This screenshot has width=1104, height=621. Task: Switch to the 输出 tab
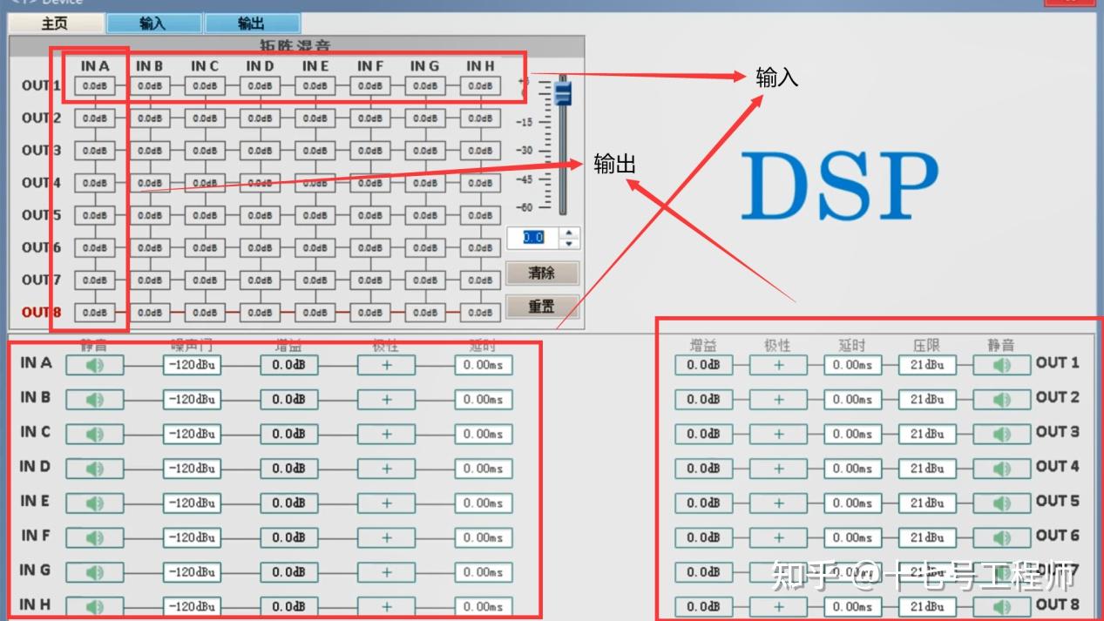tap(253, 24)
